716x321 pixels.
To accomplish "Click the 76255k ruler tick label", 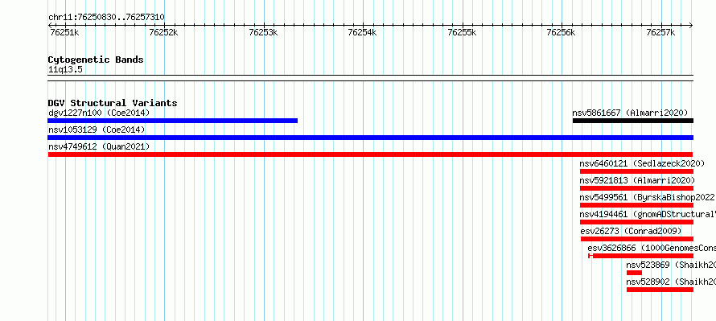I will pyautogui.click(x=462, y=32).
